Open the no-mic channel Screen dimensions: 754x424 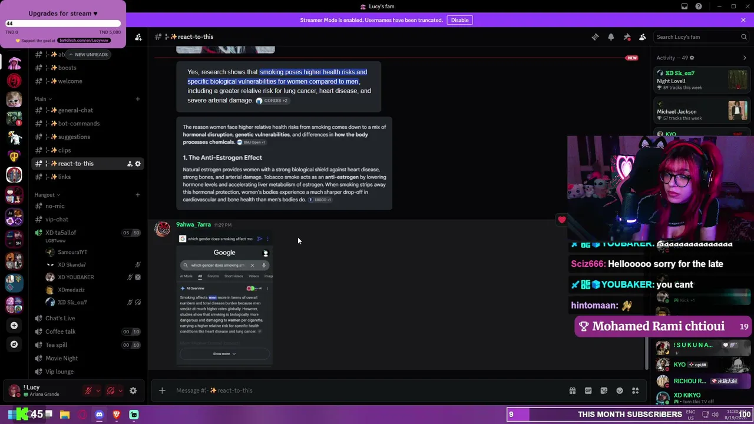87,206
